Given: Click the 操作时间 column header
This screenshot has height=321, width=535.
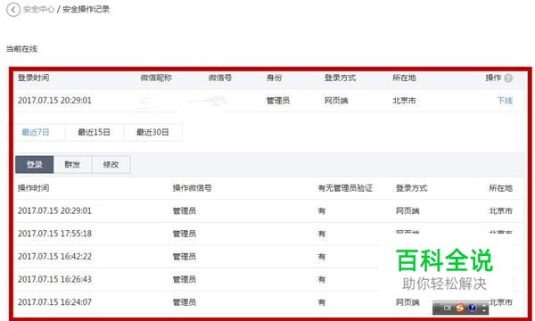Looking at the screenshot, I should [x=34, y=188].
